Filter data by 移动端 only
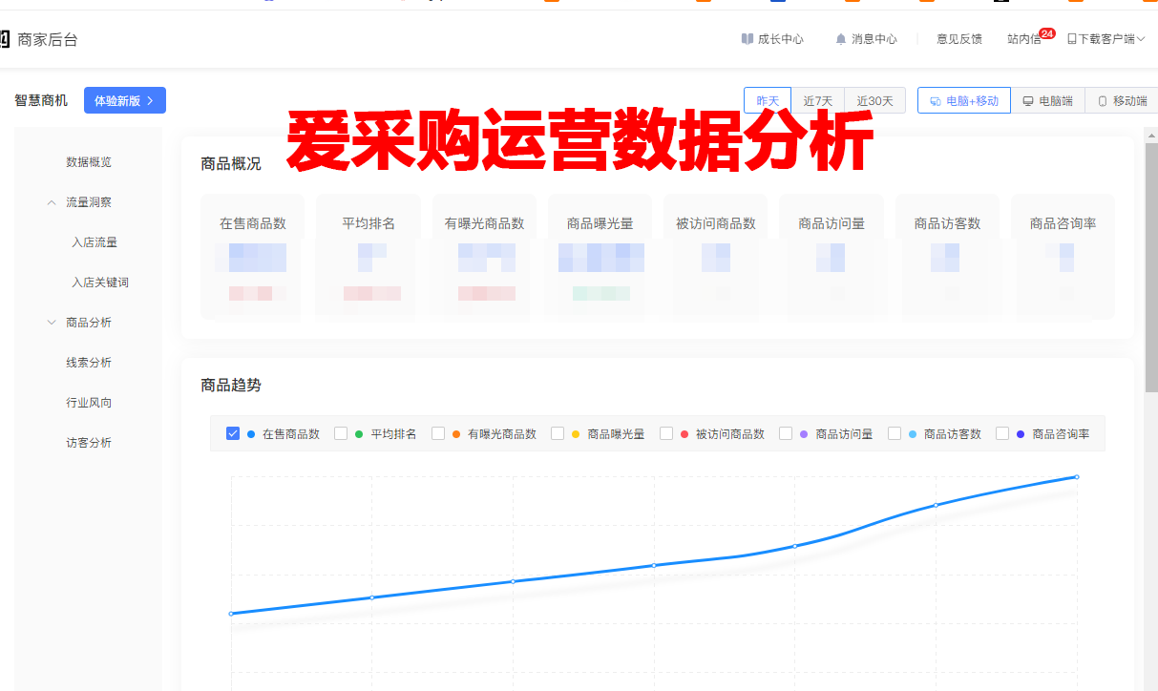This screenshot has width=1158, height=691. pos(1122,100)
